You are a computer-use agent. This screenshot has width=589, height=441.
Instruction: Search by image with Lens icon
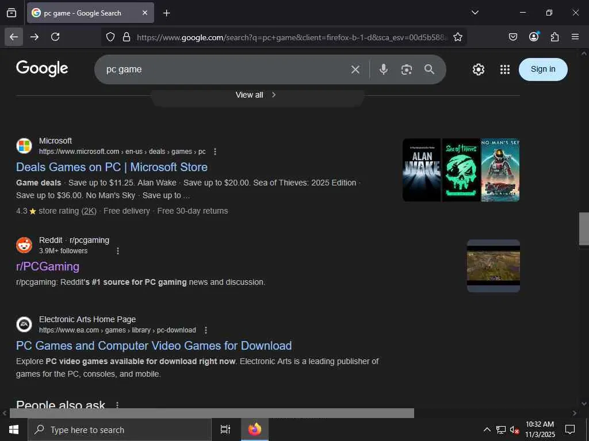(x=407, y=69)
